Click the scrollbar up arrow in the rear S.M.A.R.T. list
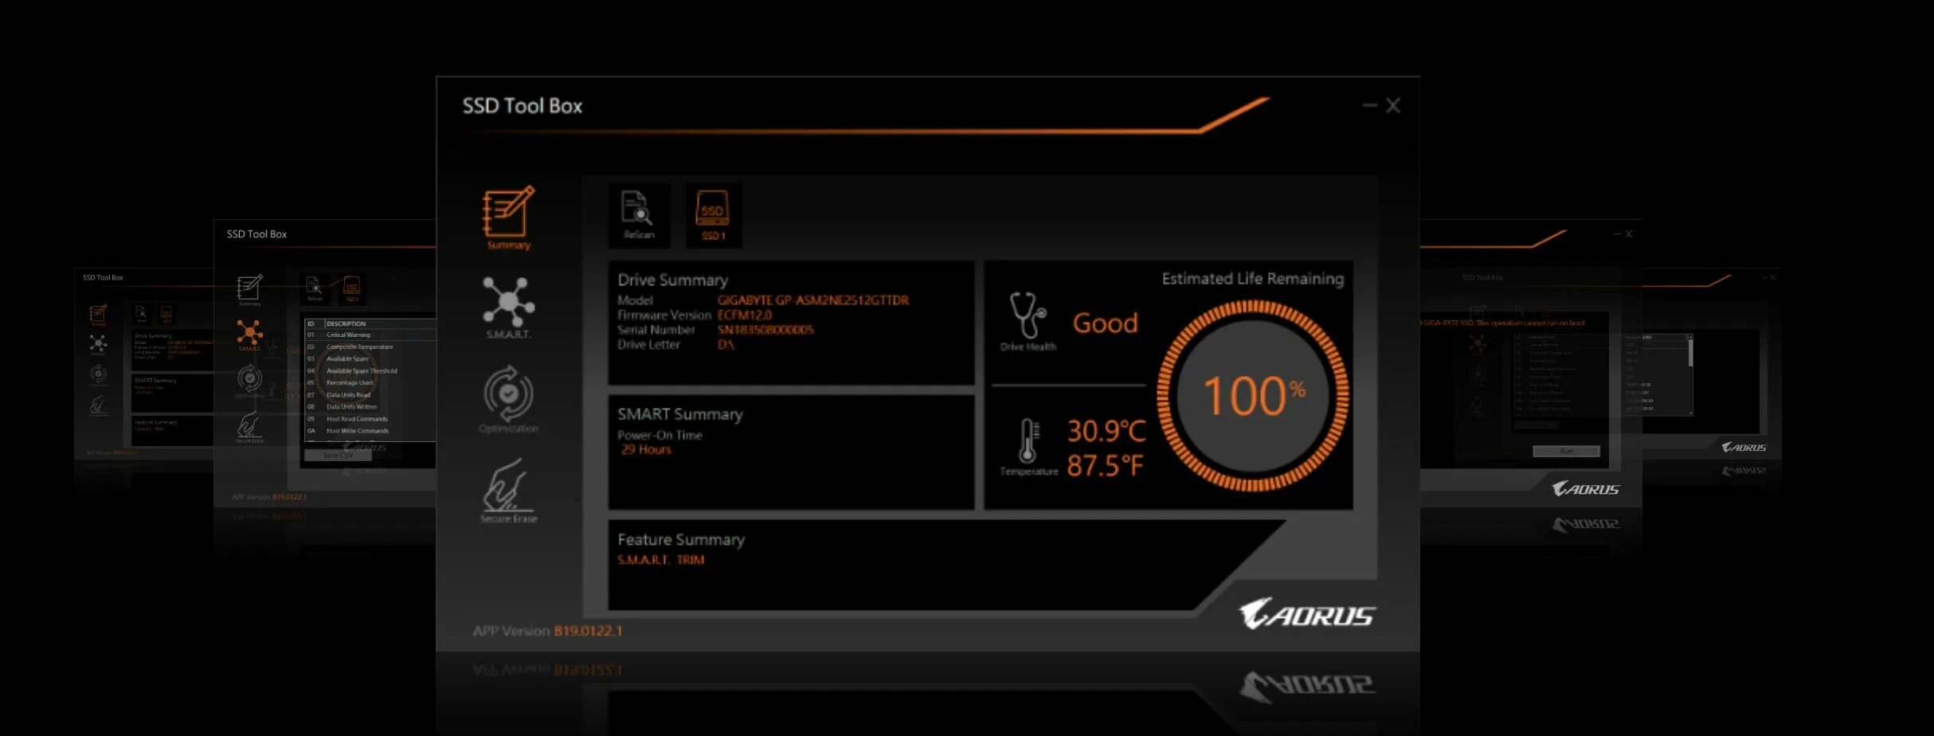Viewport: 1934px width, 736px height. point(1690,338)
